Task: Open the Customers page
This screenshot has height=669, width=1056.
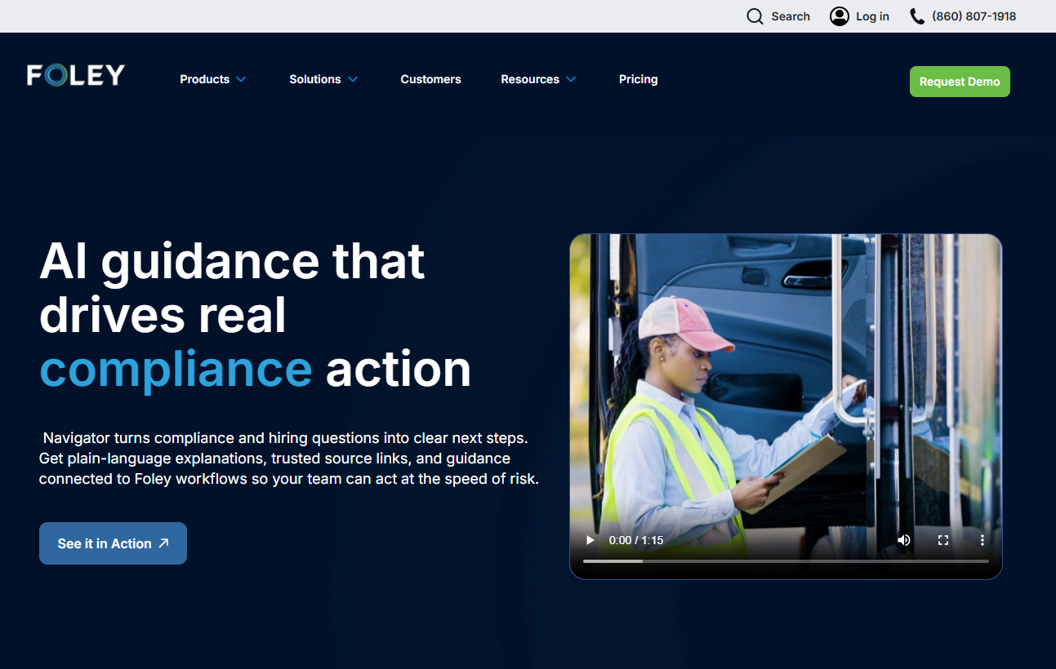Action: click(x=430, y=79)
